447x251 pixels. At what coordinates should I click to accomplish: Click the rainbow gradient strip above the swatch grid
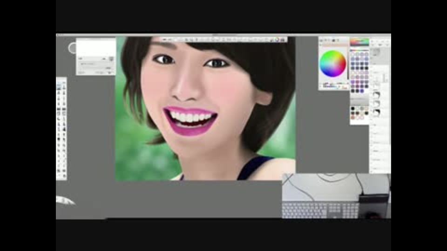pos(359,42)
